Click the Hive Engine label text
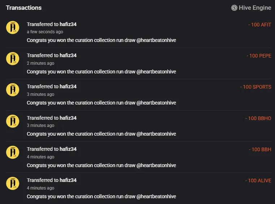The height and width of the screenshot is (204, 275). (255, 8)
